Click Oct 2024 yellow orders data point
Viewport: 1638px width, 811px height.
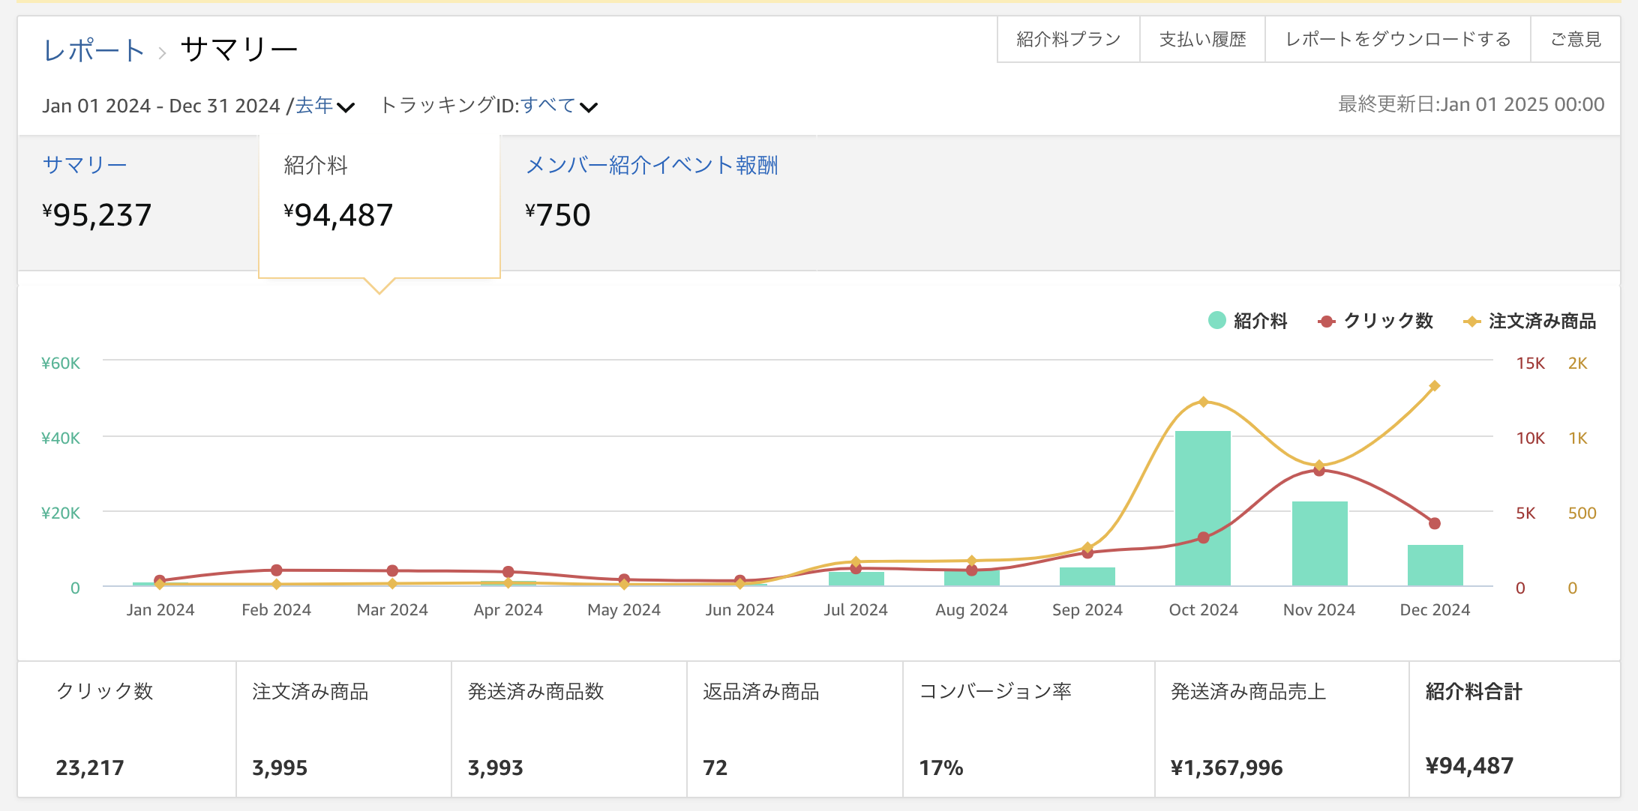click(1204, 402)
